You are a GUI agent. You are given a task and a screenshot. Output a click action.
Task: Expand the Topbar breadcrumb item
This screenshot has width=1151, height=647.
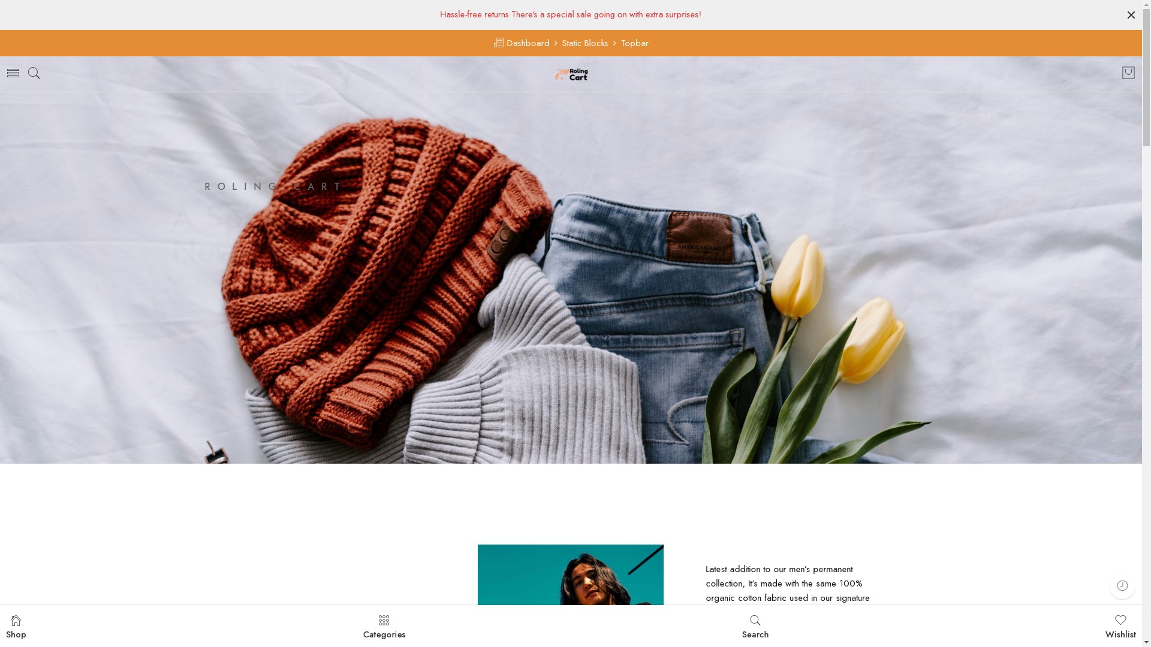pos(634,43)
